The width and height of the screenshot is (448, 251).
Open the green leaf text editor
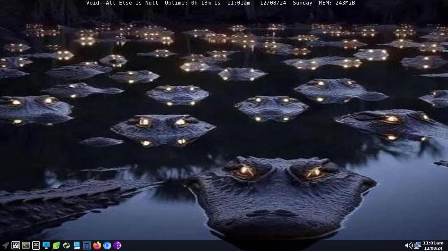click(56, 245)
